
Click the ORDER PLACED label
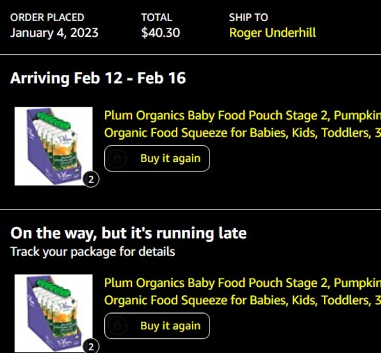47,17
